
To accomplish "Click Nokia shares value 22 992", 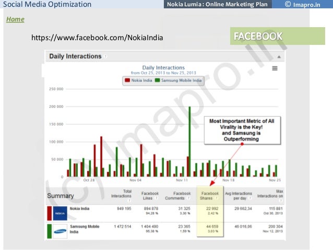I will (x=212, y=209).
